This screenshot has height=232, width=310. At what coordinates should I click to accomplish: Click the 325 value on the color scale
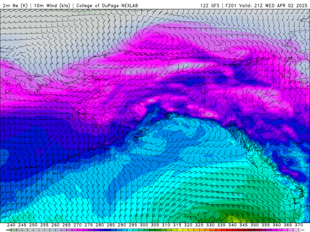(x=199, y=225)
